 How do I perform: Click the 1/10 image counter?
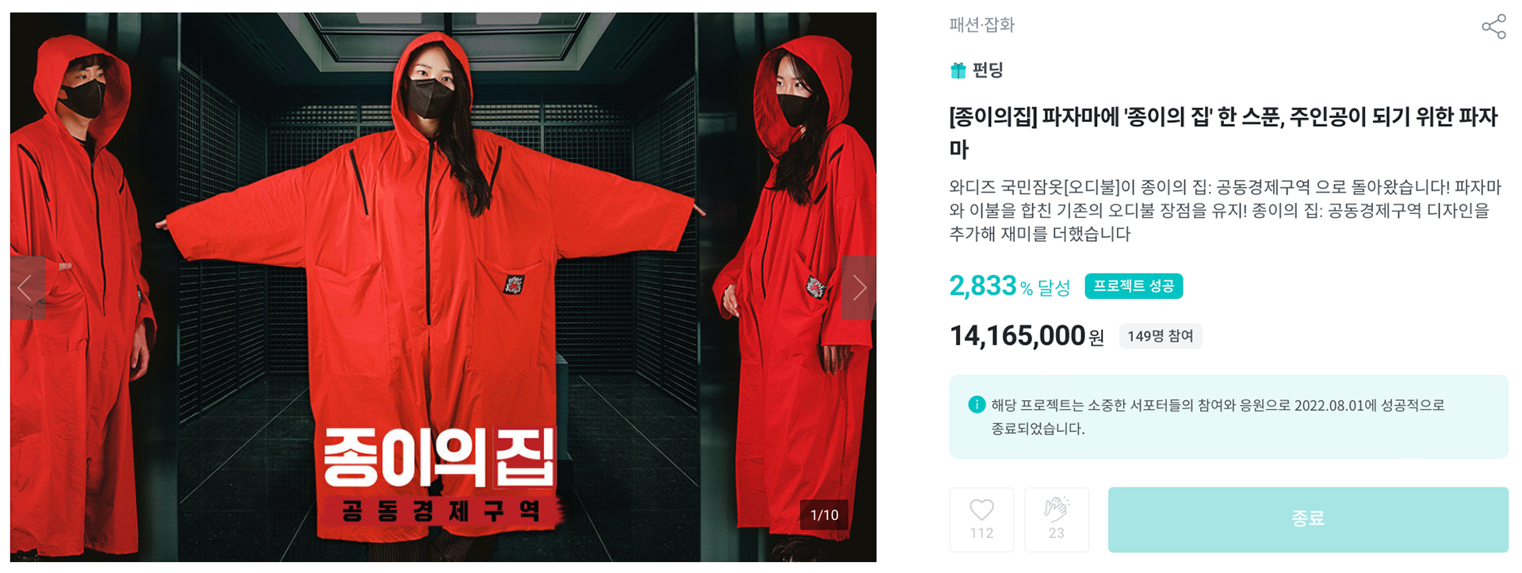click(824, 515)
